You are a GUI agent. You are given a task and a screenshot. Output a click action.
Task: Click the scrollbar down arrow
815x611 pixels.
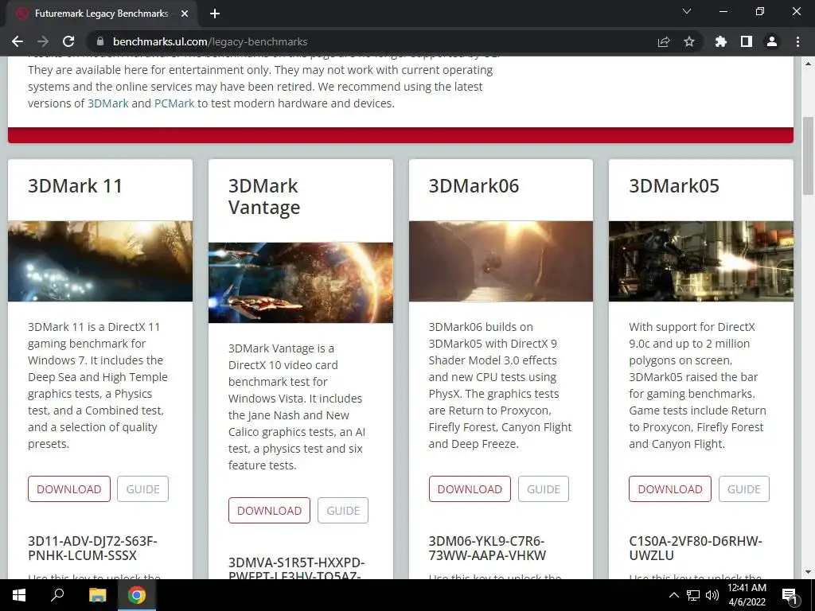pos(808,573)
